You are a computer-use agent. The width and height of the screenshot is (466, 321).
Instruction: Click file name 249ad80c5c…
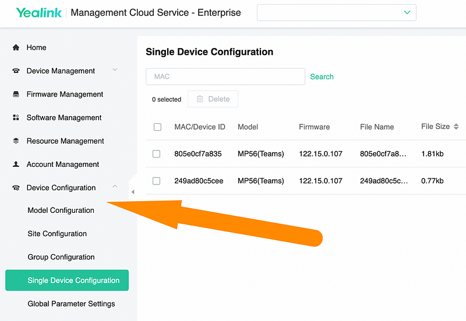coord(384,181)
